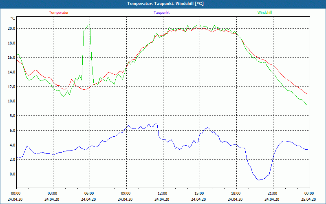326x204 pixels.
Task: Click the blue Taupunkt legend label
Action: 162,13
